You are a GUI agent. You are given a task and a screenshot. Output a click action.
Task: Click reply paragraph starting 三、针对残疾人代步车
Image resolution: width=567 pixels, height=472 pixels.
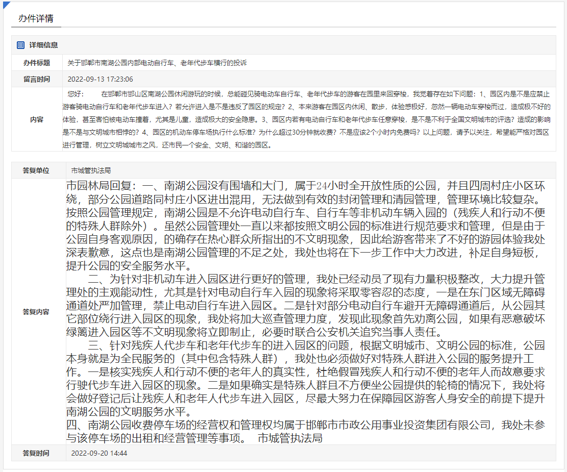pyautogui.click(x=306, y=378)
